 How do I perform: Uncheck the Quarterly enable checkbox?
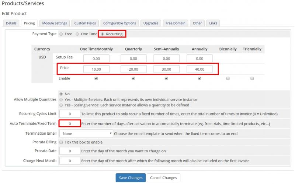point(133,78)
